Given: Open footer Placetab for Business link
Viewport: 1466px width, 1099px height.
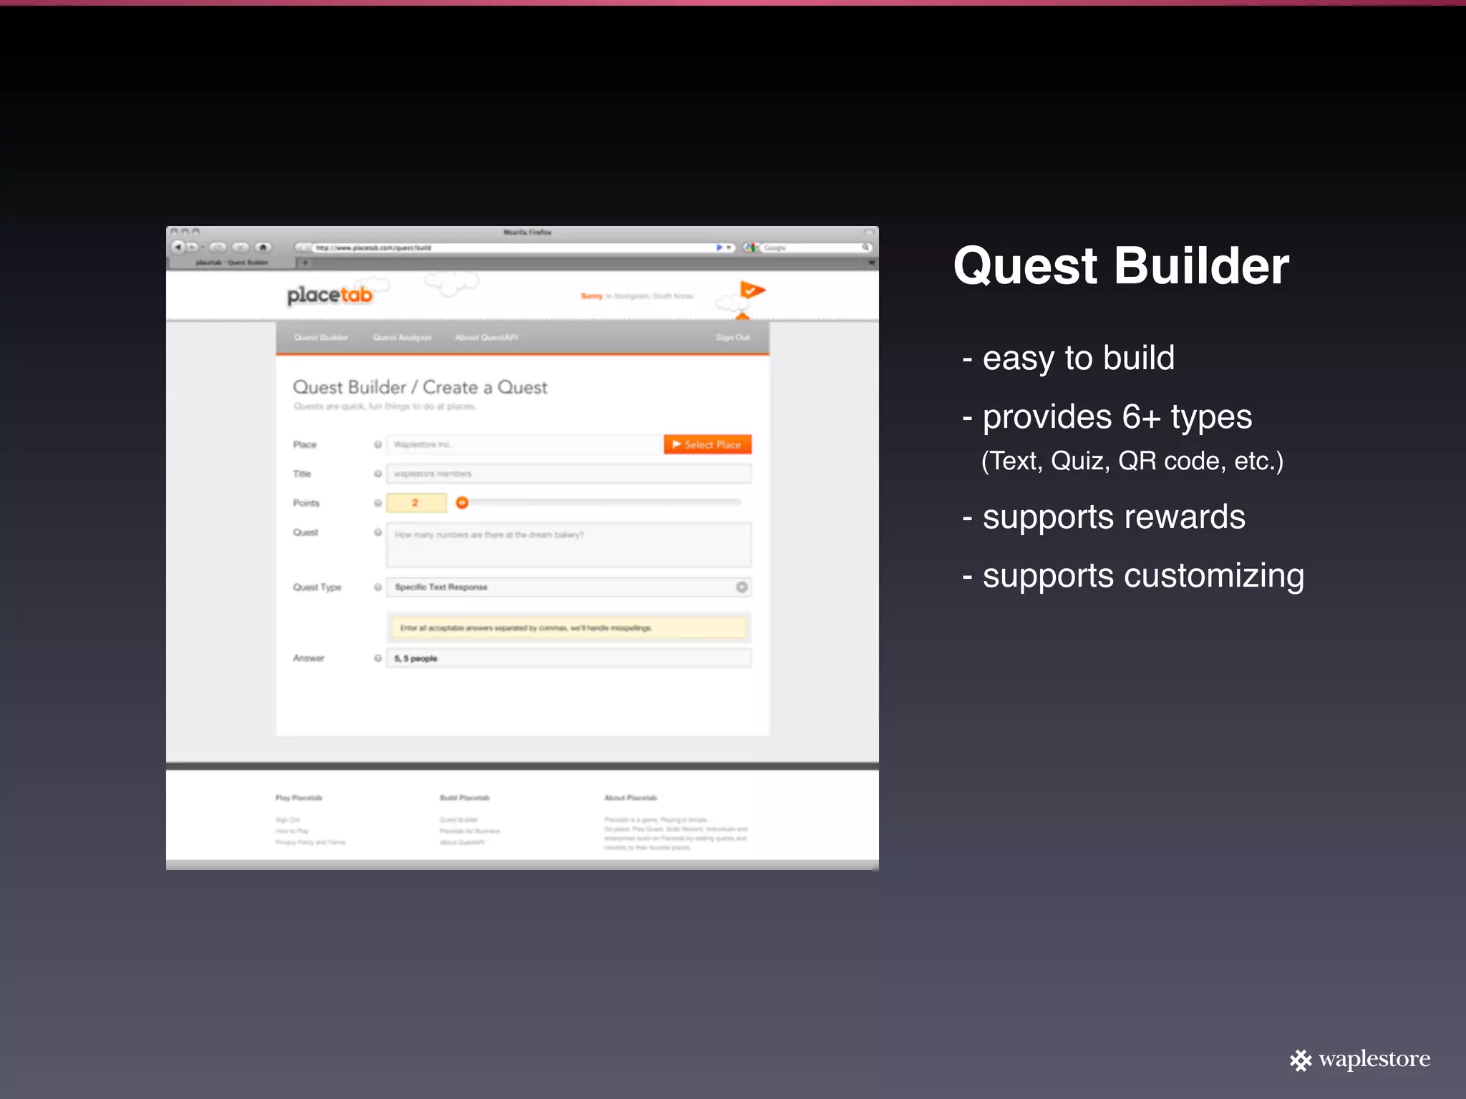Looking at the screenshot, I should [470, 831].
